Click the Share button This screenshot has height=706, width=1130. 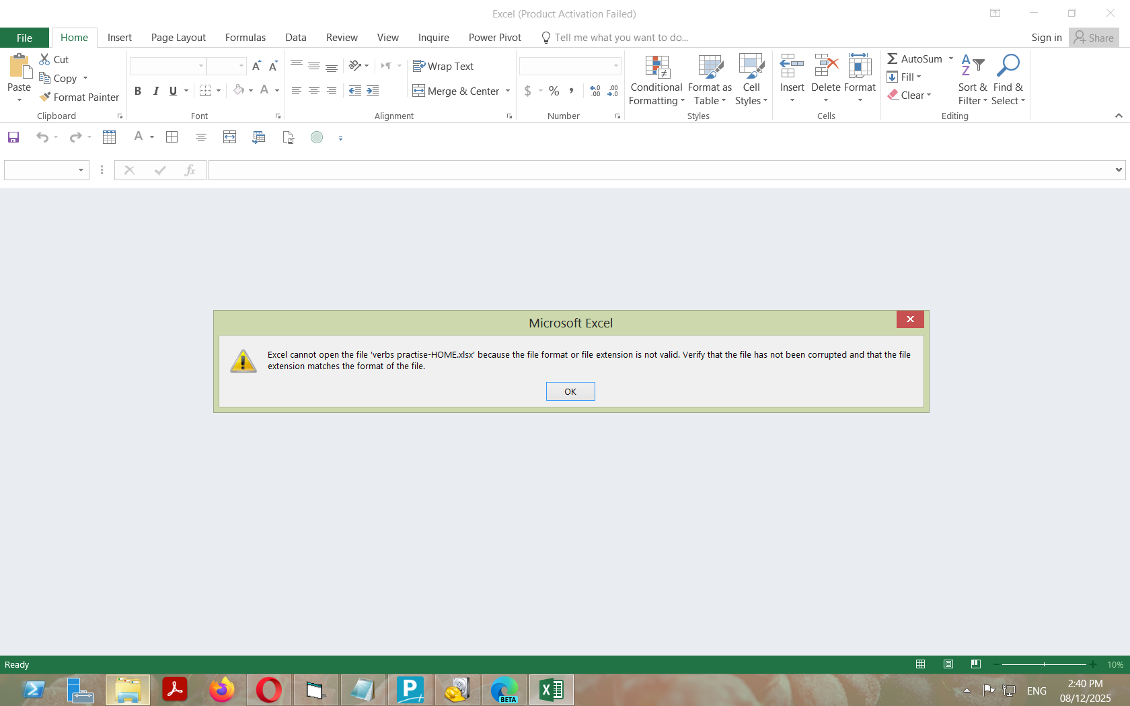[1094, 38]
